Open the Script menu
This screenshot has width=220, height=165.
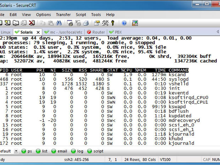point(81,15)
